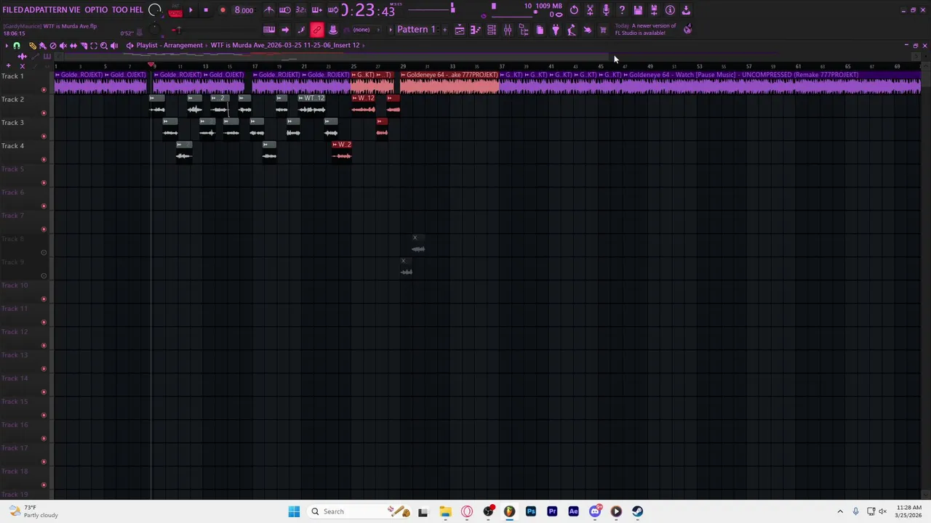This screenshot has height=523, width=931.
Task: Open the playlist options arrow menu
Action: click(x=7, y=45)
